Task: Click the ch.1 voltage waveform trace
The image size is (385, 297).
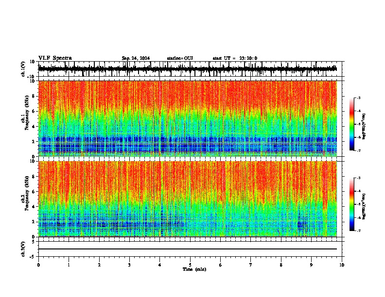Action: [187, 69]
